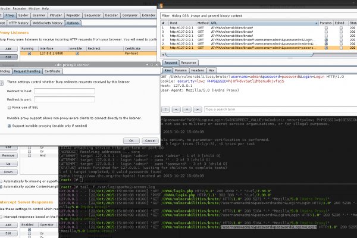Uncheck Running checkbox for listener 127.0.0.1:8080
This screenshot has height=238, width=357.
point(29,53)
